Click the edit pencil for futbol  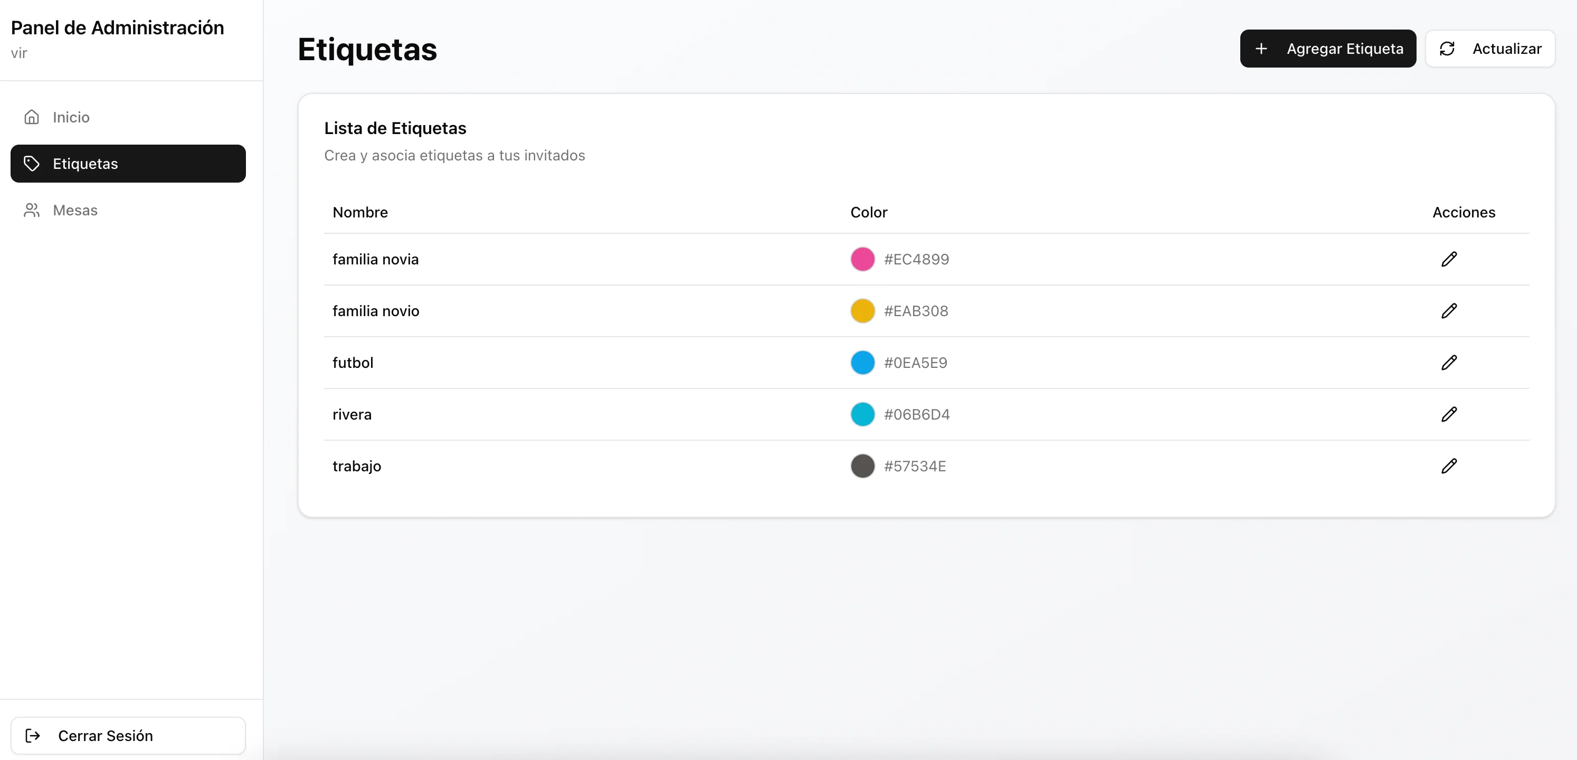point(1449,362)
